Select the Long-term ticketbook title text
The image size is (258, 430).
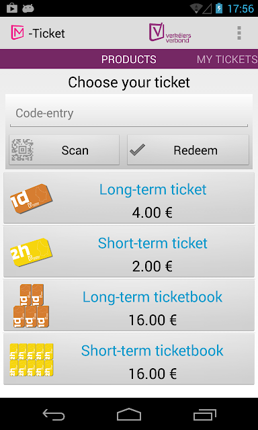pos(153,297)
